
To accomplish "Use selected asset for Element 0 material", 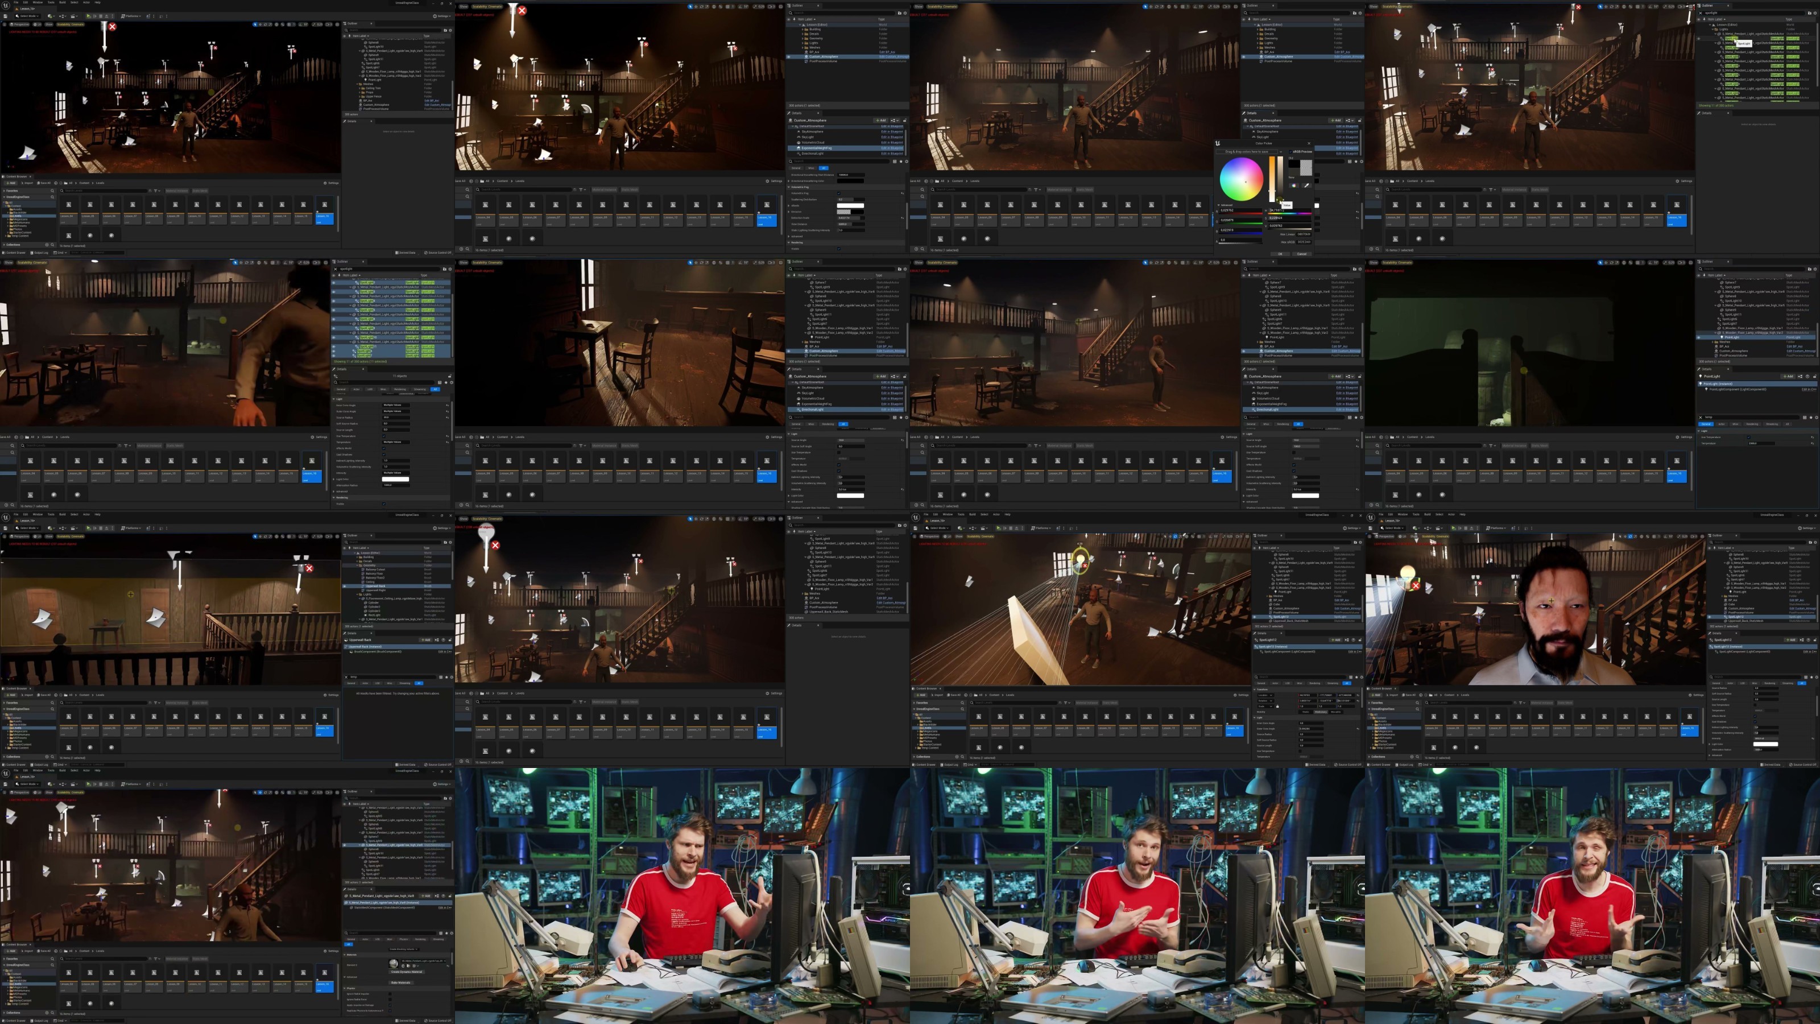I will 403,966.
